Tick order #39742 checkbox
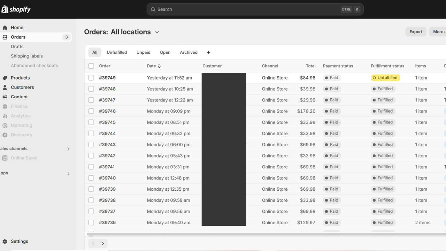 (x=91, y=156)
